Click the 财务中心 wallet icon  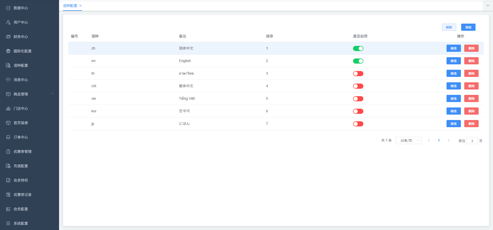[8, 37]
